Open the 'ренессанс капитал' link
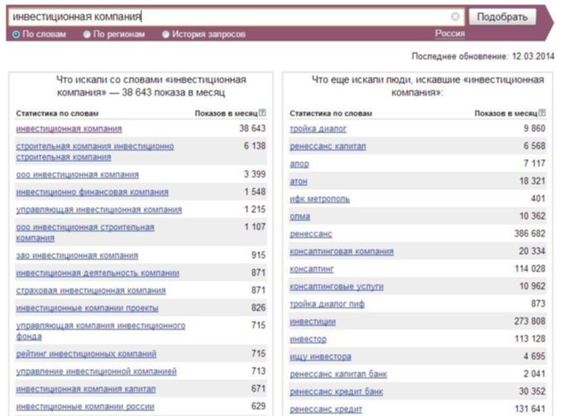569x416 pixels. (x=328, y=146)
